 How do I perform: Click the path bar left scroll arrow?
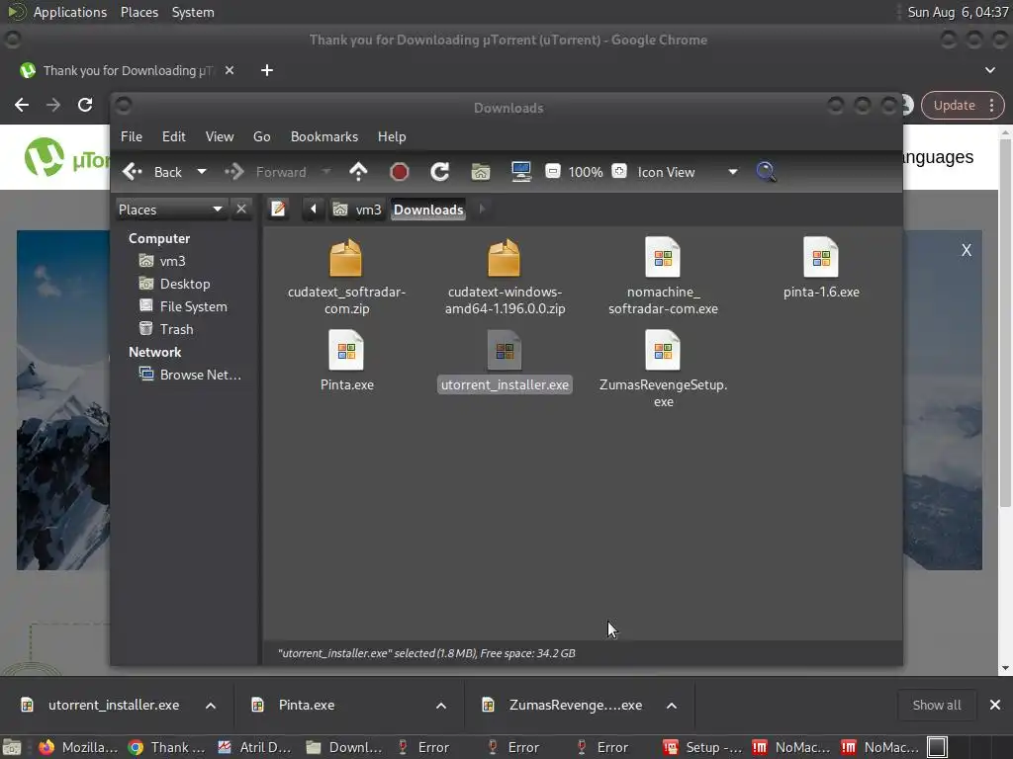pyautogui.click(x=314, y=210)
